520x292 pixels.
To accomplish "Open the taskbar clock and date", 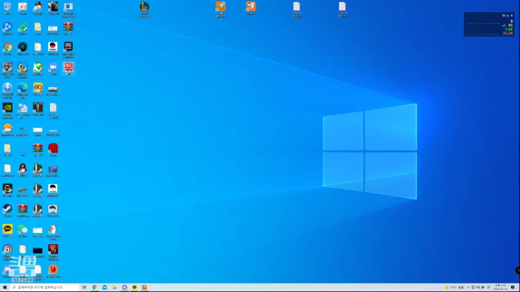I will pyautogui.click(x=500, y=287).
